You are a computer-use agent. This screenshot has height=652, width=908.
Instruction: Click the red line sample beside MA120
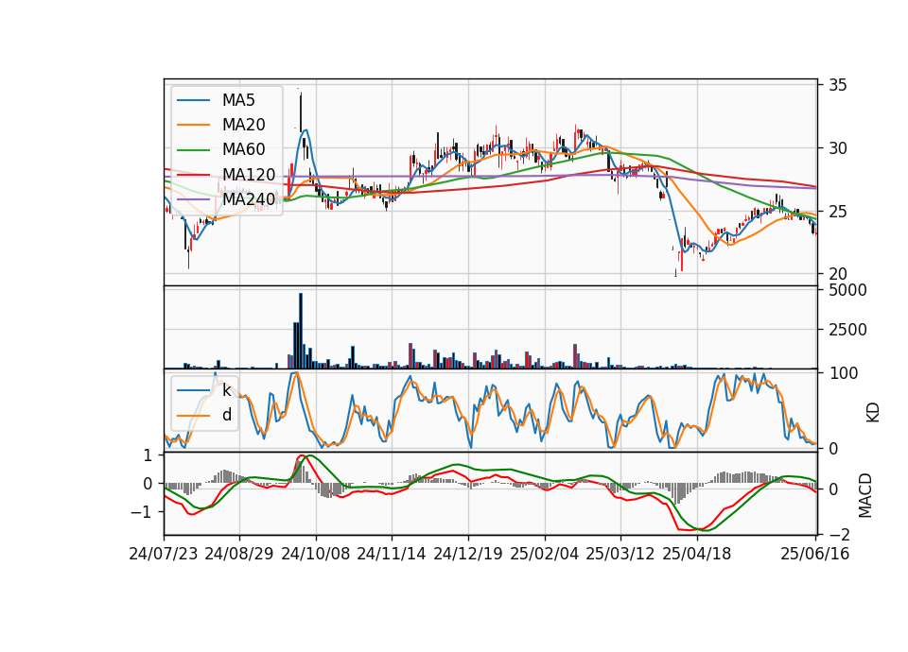coord(193,175)
